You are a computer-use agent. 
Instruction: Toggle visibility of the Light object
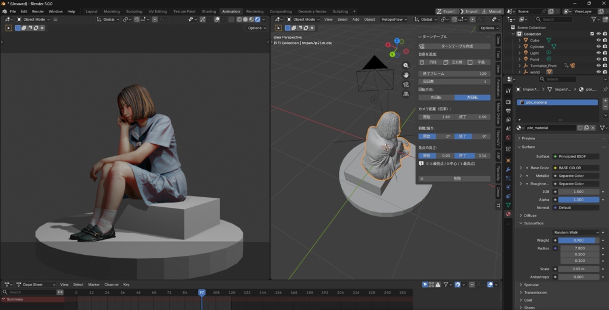click(598, 53)
